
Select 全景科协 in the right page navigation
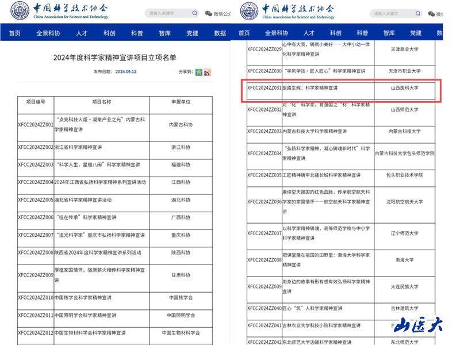tap(278, 33)
